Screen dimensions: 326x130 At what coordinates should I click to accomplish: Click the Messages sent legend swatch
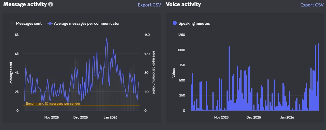tap(12, 24)
